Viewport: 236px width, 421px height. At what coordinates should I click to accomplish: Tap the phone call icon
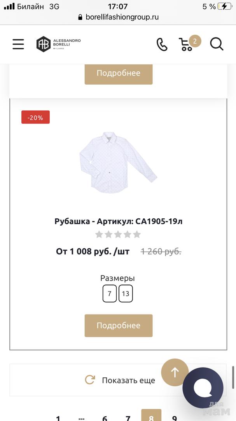[162, 44]
